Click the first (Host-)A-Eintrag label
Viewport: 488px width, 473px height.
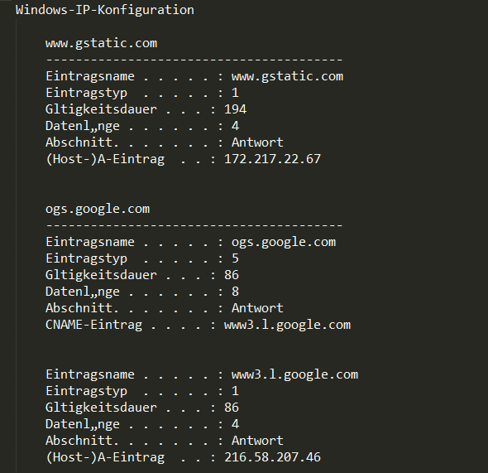[x=105, y=159]
